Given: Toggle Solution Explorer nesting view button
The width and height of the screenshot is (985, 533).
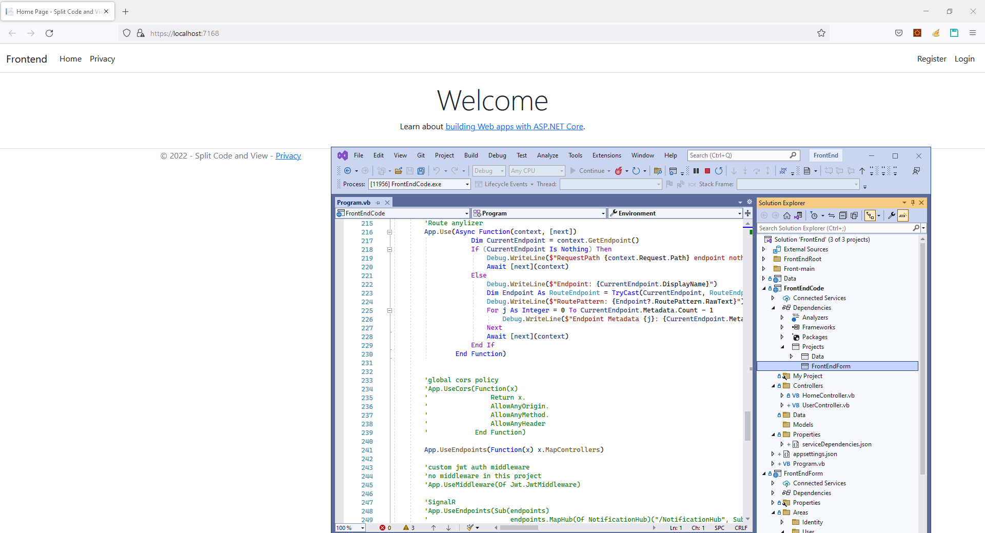Looking at the screenshot, I should click(870, 215).
